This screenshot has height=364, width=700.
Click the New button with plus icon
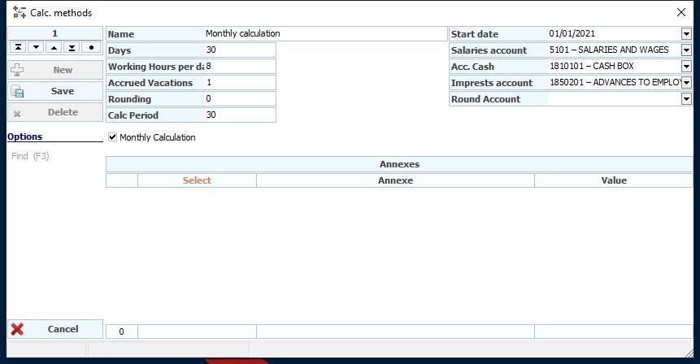[55, 70]
